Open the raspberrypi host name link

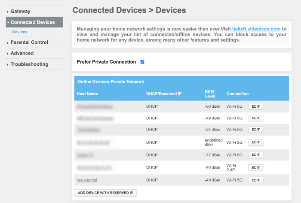click(x=87, y=180)
